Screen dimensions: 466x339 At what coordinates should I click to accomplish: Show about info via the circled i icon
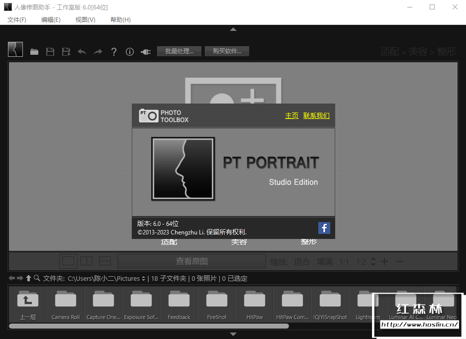pos(130,52)
